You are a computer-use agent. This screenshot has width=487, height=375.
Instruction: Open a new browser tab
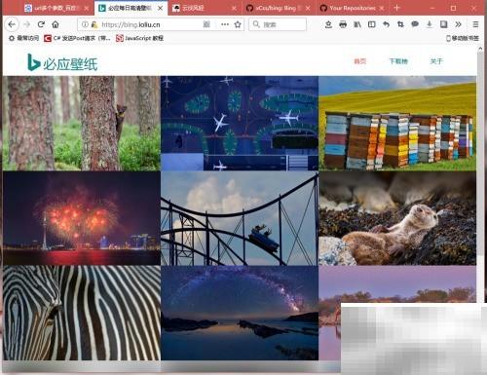[x=396, y=8]
